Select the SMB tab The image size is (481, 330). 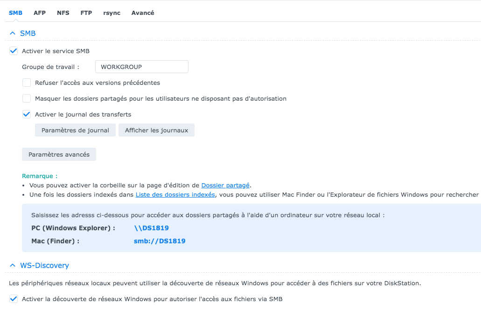click(x=15, y=13)
